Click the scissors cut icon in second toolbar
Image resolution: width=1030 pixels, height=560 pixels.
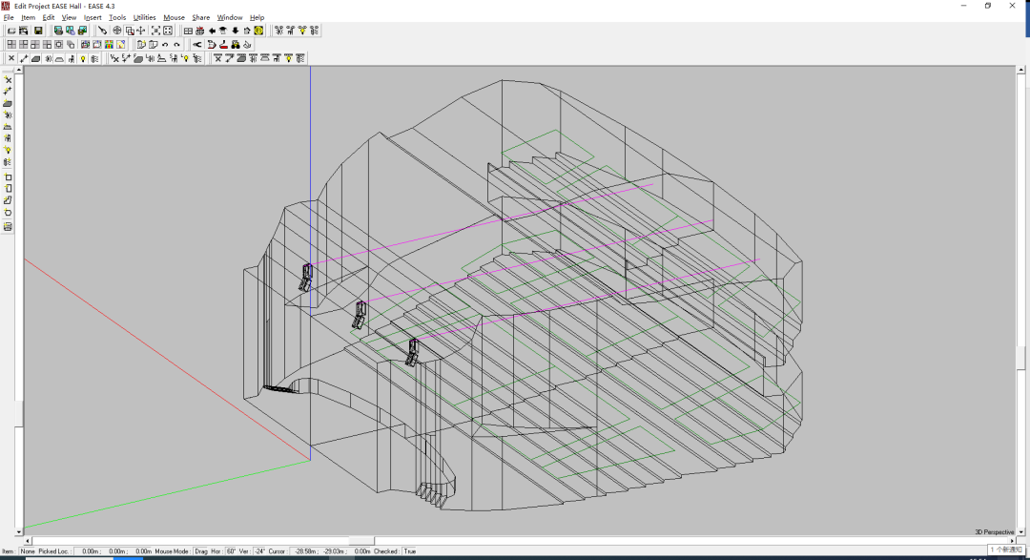coord(197,45)
